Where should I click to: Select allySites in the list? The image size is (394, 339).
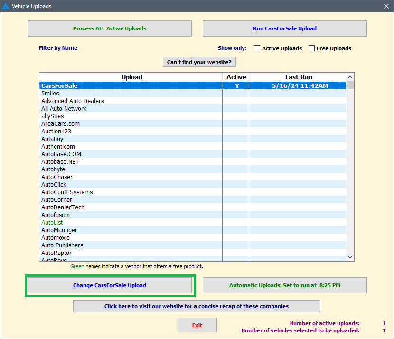point(193,116)
